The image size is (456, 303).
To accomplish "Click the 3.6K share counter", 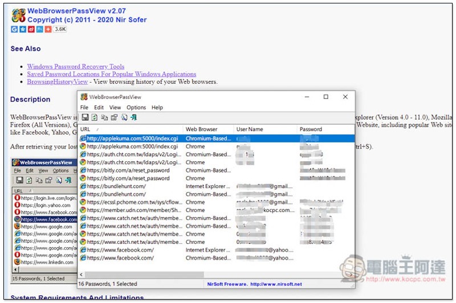I will 60,29.
